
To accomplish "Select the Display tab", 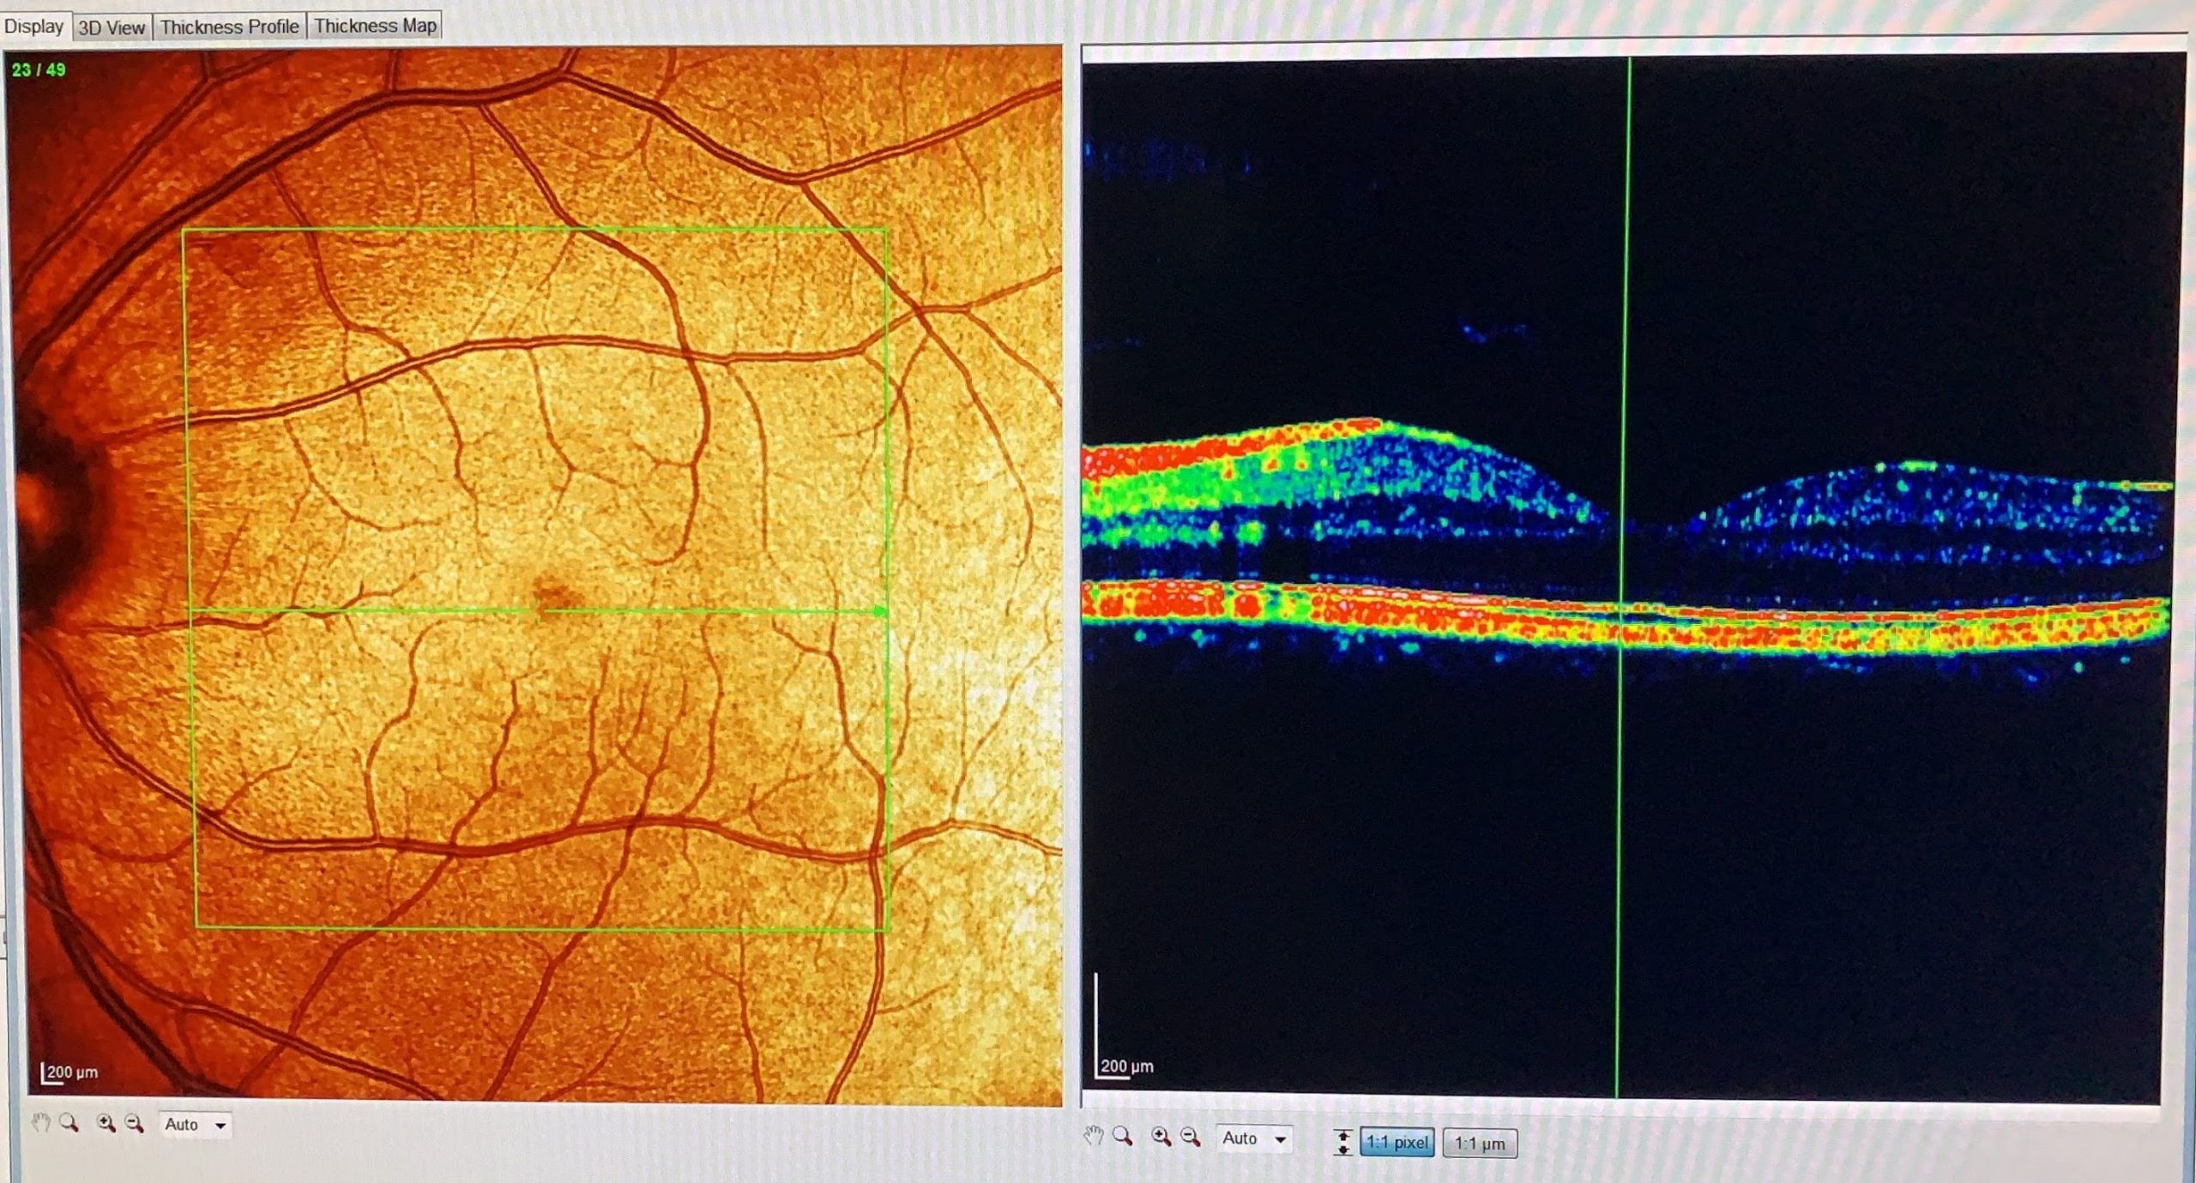I will (x=34, y=26).
